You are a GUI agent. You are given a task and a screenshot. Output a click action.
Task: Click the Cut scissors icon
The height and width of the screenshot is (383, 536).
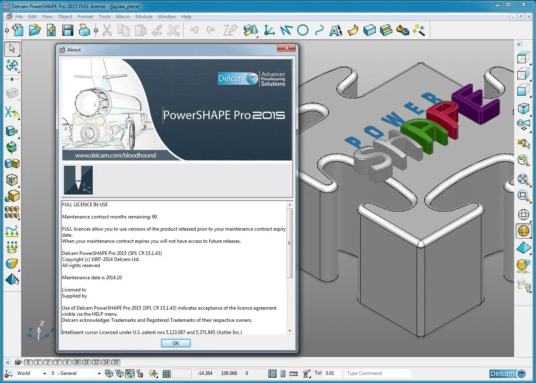pos(107,30)
